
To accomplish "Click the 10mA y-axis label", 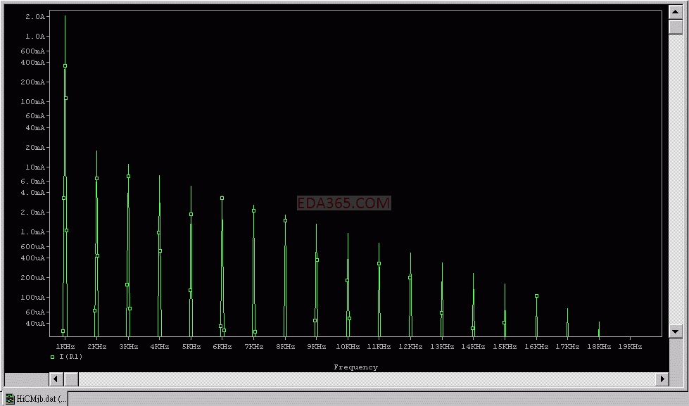I will (x=34, y=167).
